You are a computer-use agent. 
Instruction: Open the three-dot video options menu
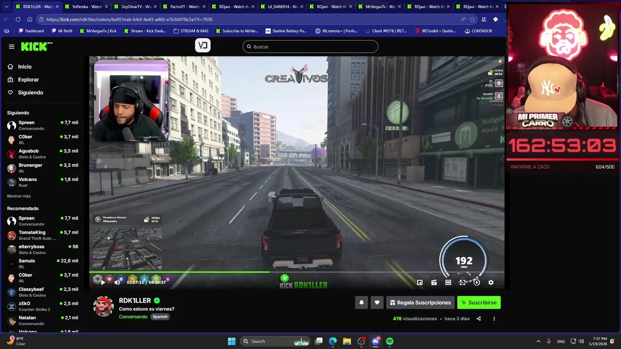pyautogui.click(x=494, y=318)
